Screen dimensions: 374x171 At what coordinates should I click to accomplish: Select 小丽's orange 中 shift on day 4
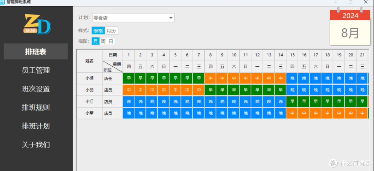163,90
